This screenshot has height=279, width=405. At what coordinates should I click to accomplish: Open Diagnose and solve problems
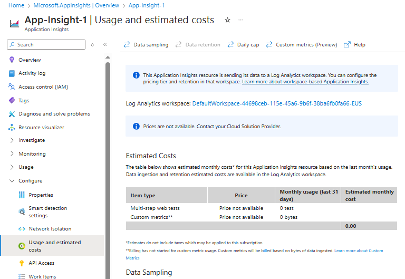click(54, 114)
